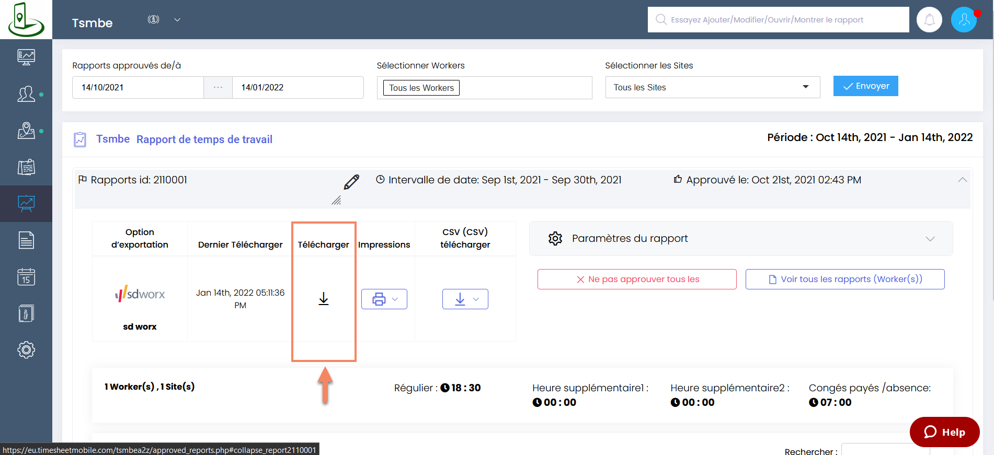
Task: Open the sites map icon in sidebar
Action: click(x=26, y=131)
